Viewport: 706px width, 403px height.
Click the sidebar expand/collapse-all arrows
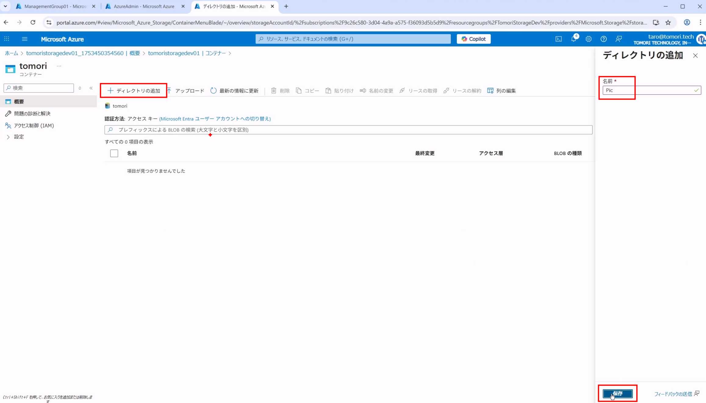80,88
